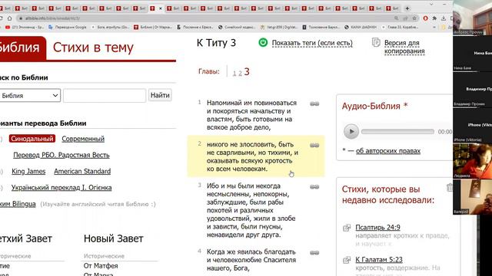Click the iPhone (Viktoria) participant tile
The image size is (492, 276).
(x=472, y=125)
